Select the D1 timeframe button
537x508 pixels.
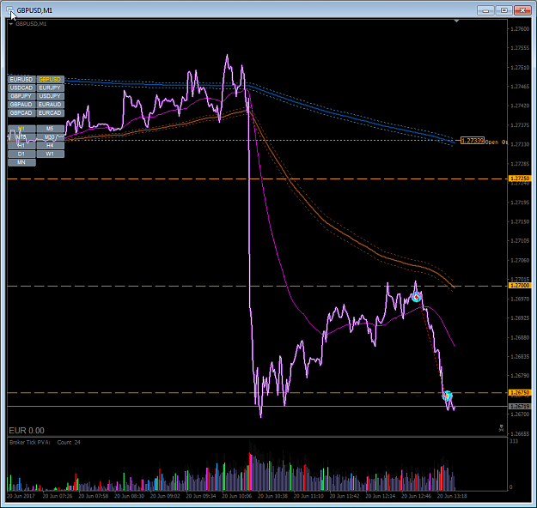coord(21,154)
